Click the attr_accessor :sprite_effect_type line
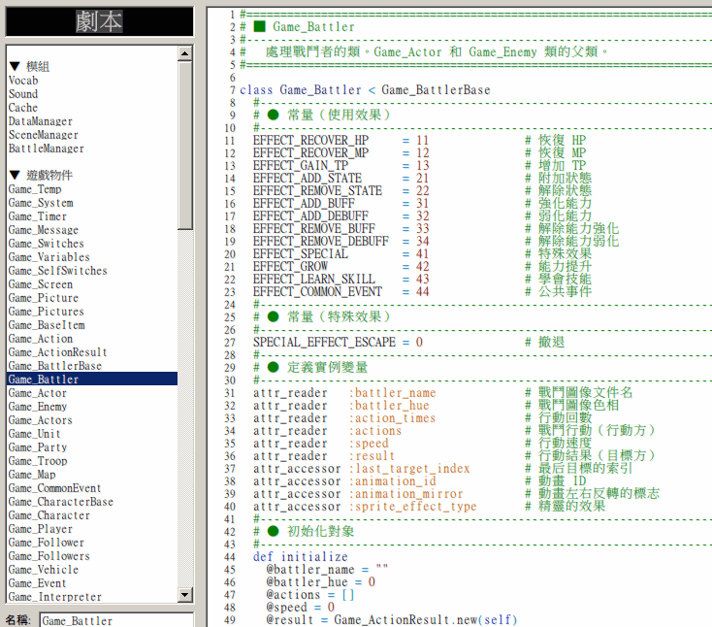The width and height of the screenshot is (712, 627). coord(365,507)
